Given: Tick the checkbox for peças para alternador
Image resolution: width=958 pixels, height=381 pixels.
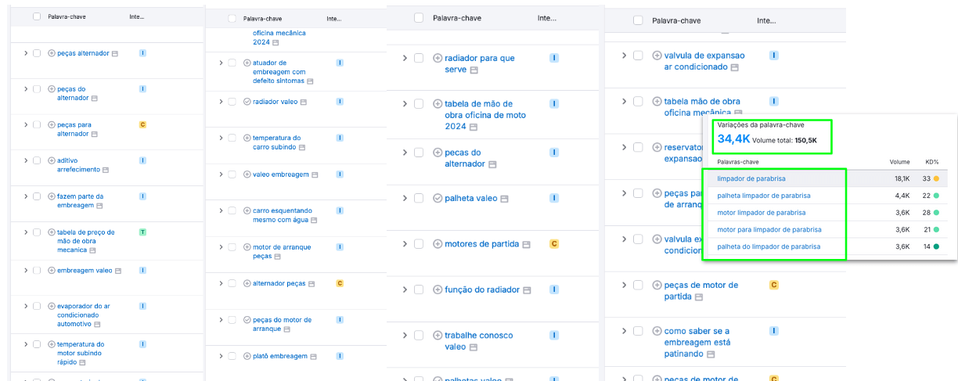Looking at the screenshot, I should [37, 124].
